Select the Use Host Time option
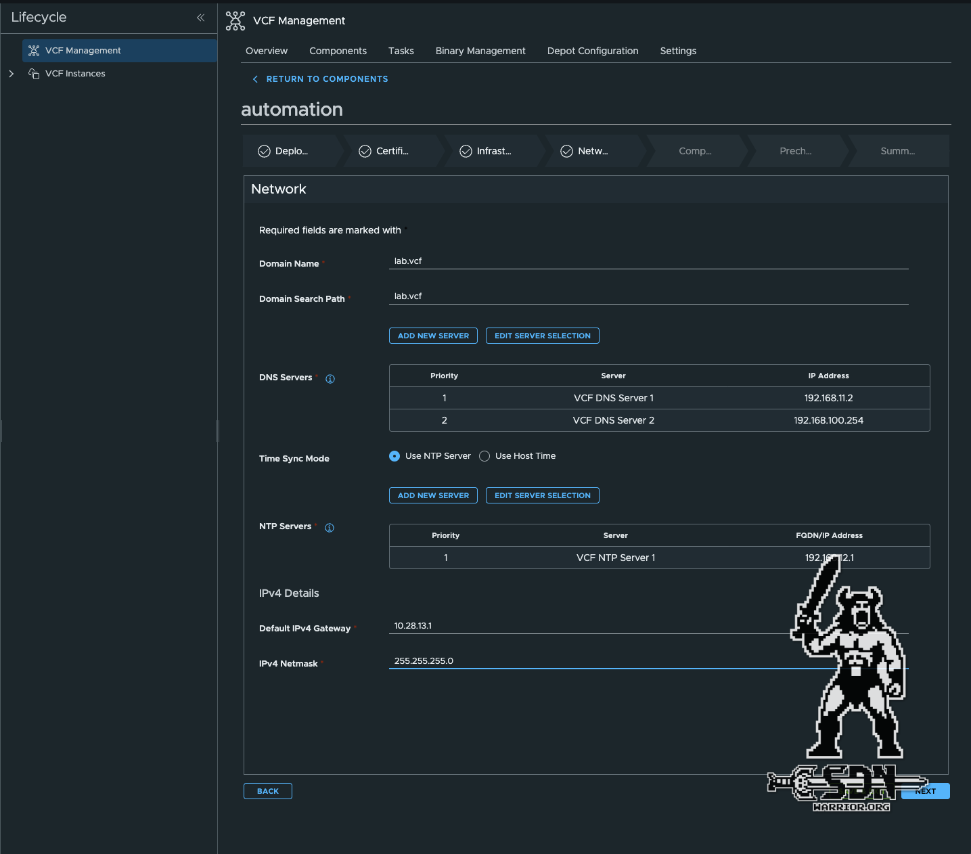Image resolution: width=971 pixels, height=854 pixels. (x=484, y=456)
